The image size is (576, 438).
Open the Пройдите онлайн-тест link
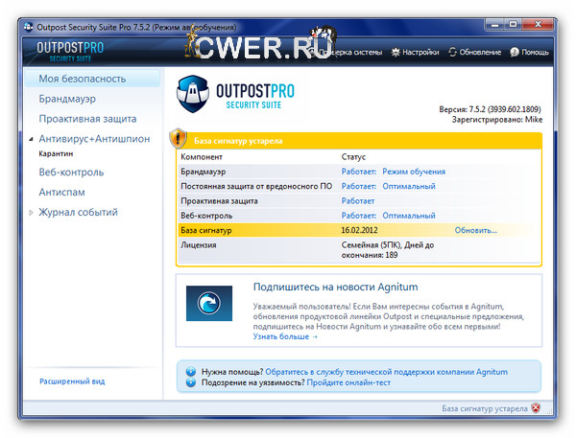point(350,382)
